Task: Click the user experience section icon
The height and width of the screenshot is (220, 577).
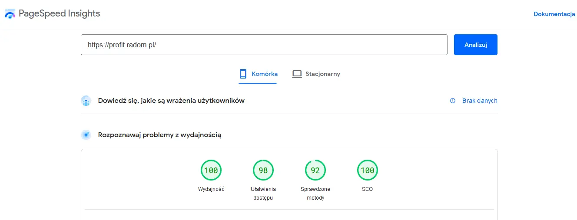Action: point(86,101)
